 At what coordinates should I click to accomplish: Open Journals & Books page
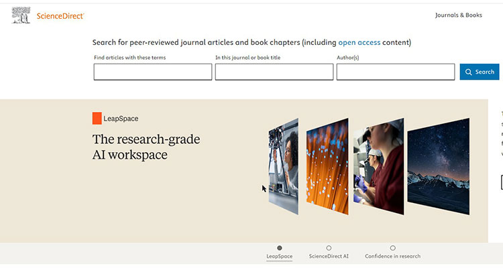point(458,15)
